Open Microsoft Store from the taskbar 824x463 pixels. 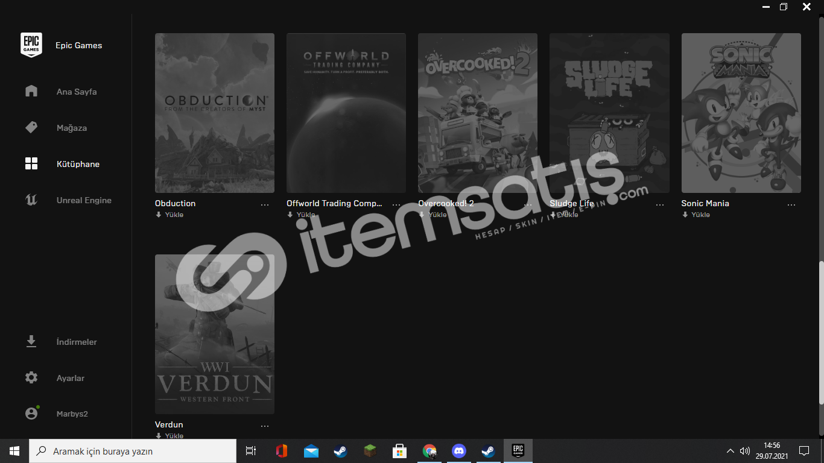coord(399,451)
